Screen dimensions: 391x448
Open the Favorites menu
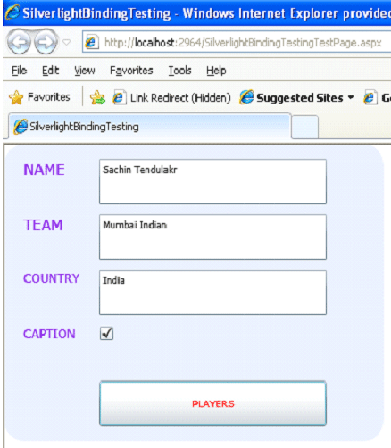click(x=131, y=71)
